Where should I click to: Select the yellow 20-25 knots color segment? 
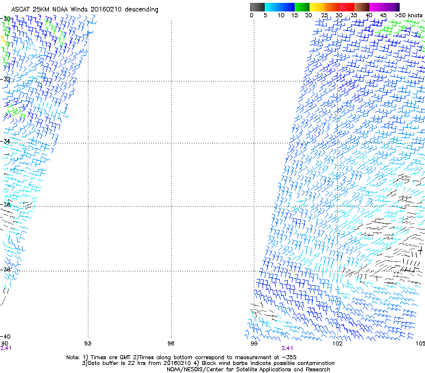(x=317, y=7)
